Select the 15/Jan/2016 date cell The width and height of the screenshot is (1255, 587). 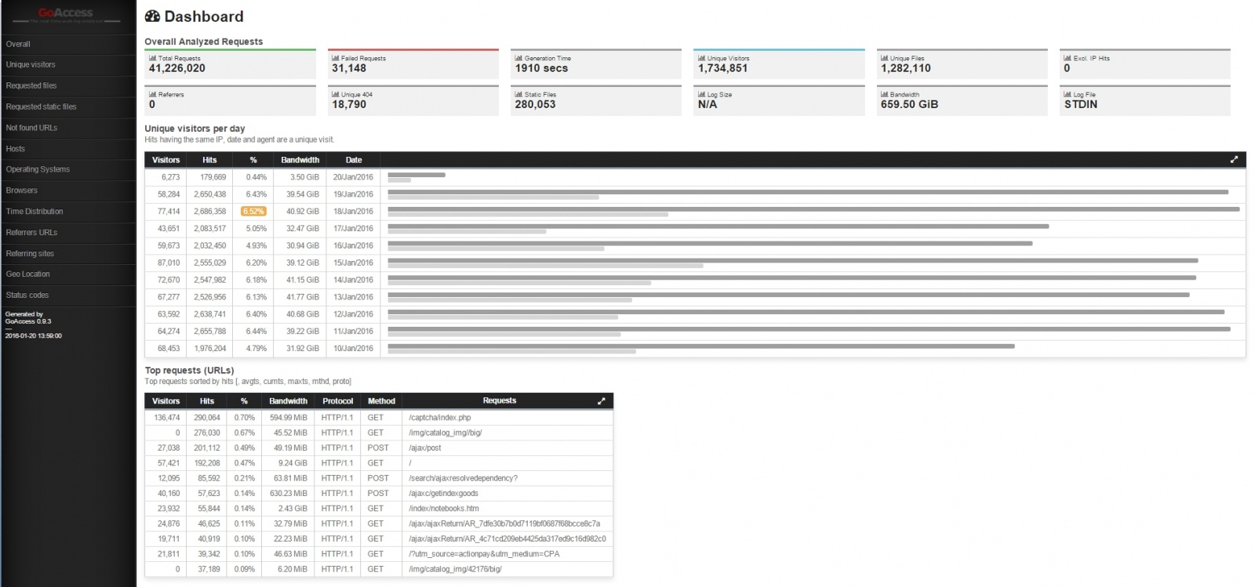354,263
